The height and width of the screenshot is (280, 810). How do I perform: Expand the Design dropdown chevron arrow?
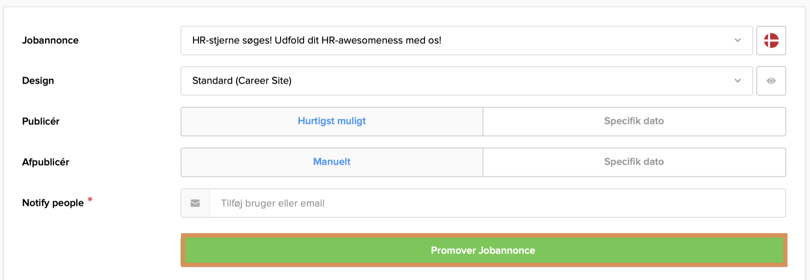point(738,81)
